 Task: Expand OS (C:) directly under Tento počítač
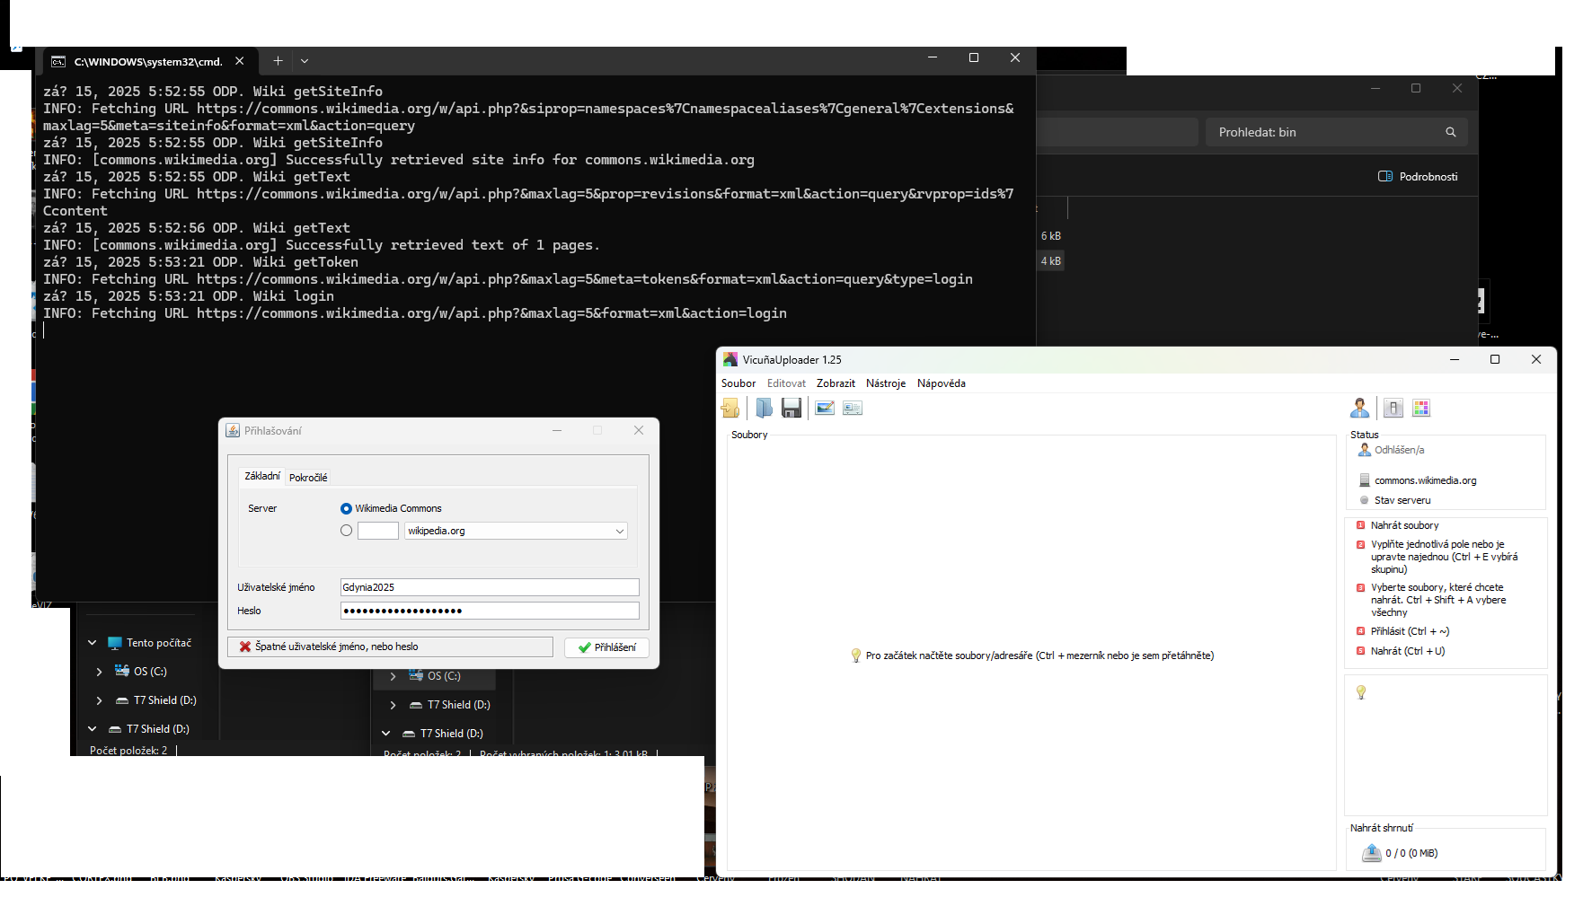[x=99, y=672]
